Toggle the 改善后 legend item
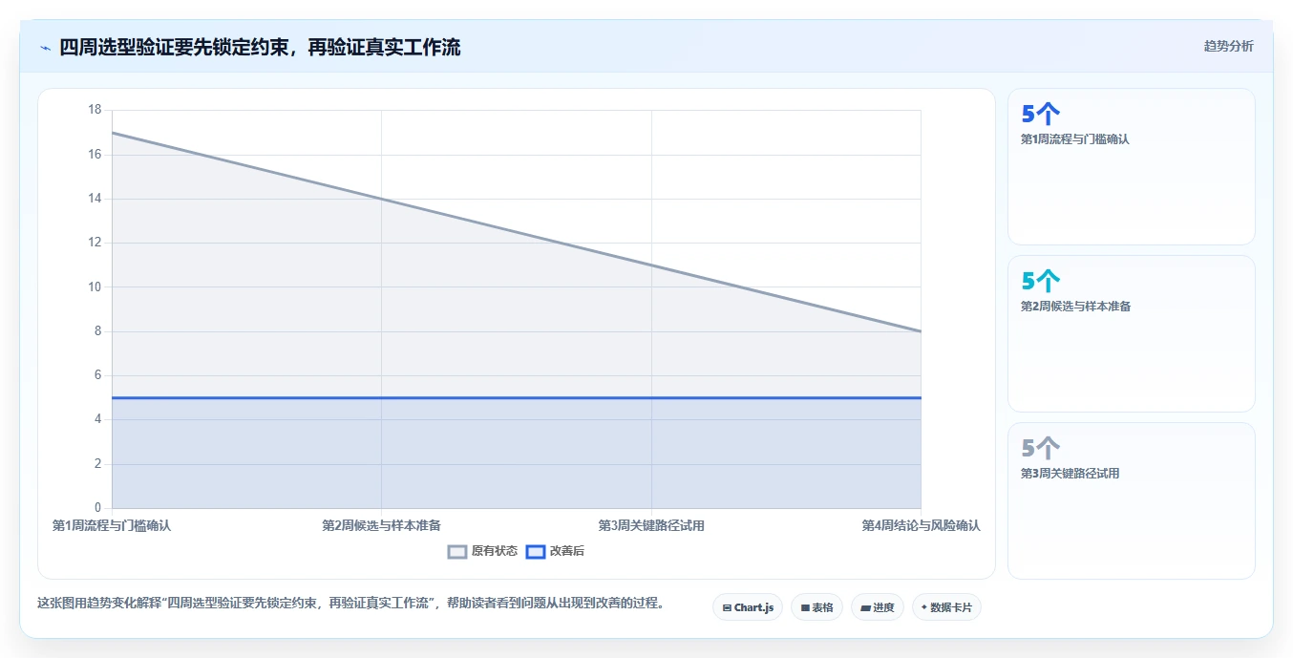The image size is (1293, 658). point(555,551)
